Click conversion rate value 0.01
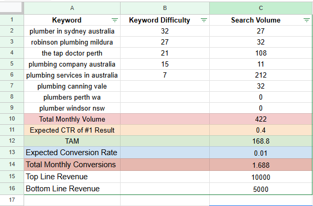 [261, 153]
